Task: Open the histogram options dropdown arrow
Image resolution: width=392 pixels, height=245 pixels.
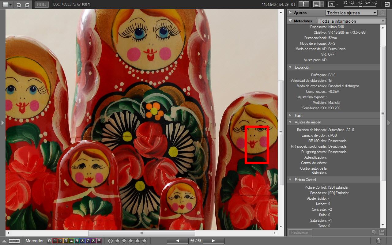Action: pyautogui.click(x=322, y=4)
